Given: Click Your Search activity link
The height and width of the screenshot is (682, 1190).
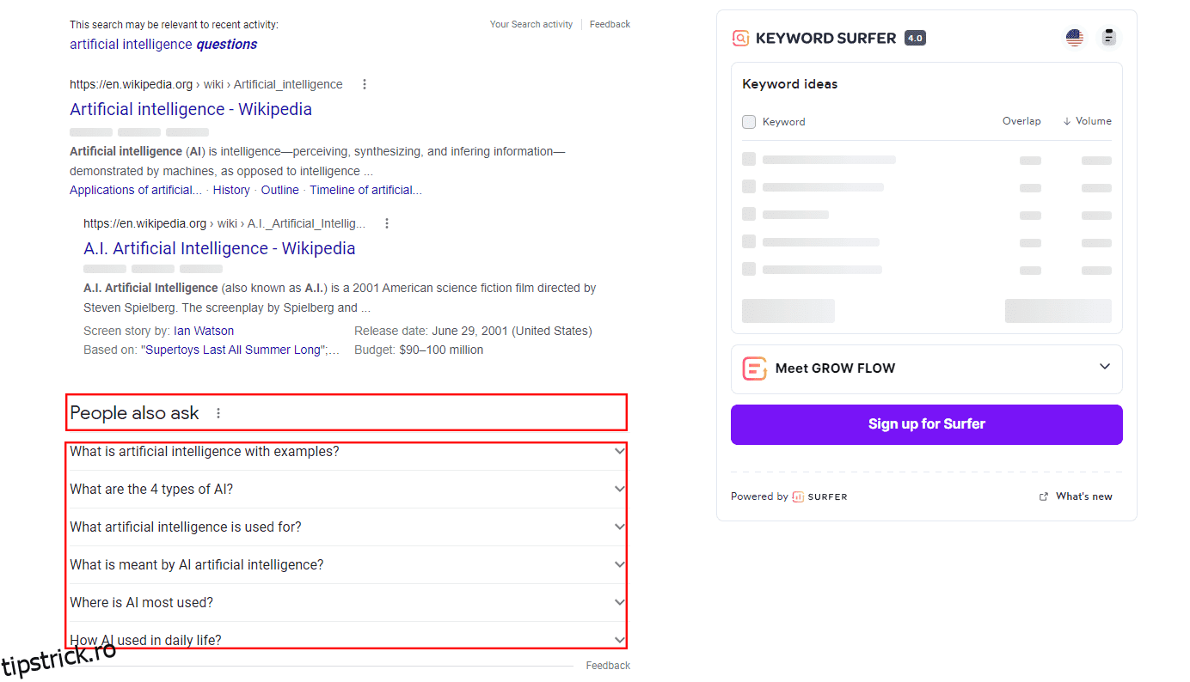Looking at the screenshot, I should pyautogui.click(x=531, y=24).
